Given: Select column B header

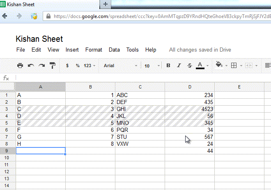Looking at the screenshot, I should tap(90, 87).
